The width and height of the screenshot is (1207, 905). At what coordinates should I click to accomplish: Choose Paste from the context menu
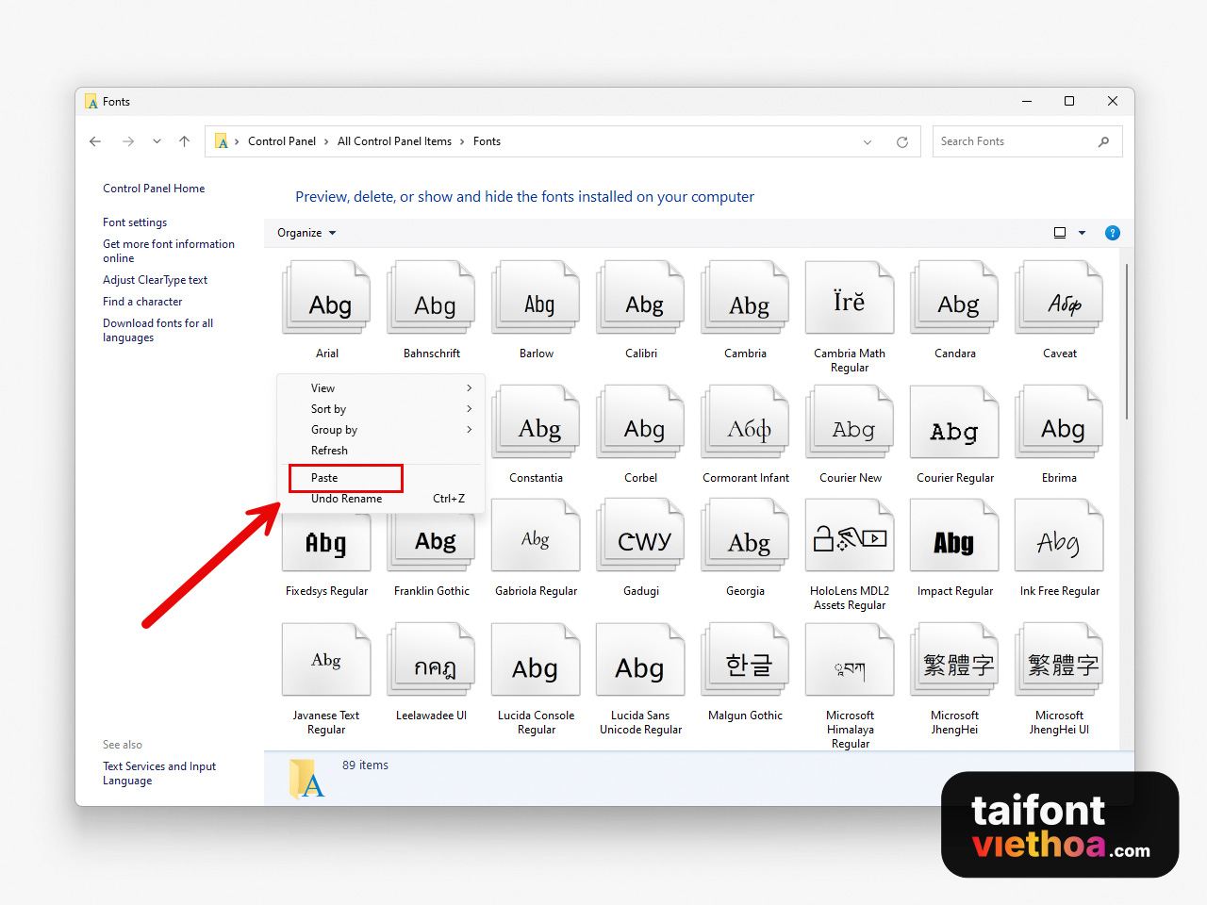click(x=325, y=478)
